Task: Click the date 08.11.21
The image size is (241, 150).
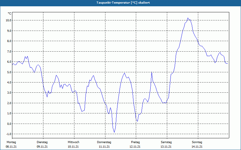Action: point(11,147)
